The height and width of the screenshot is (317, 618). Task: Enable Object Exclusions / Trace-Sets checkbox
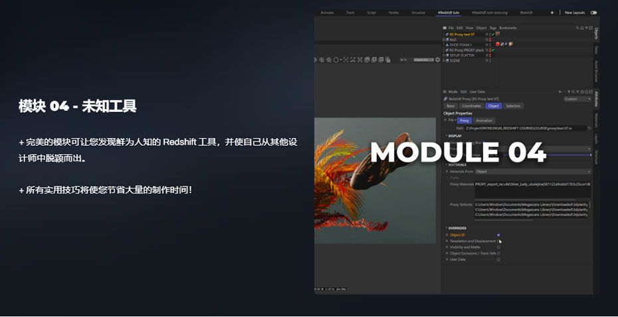coord(498,253)
